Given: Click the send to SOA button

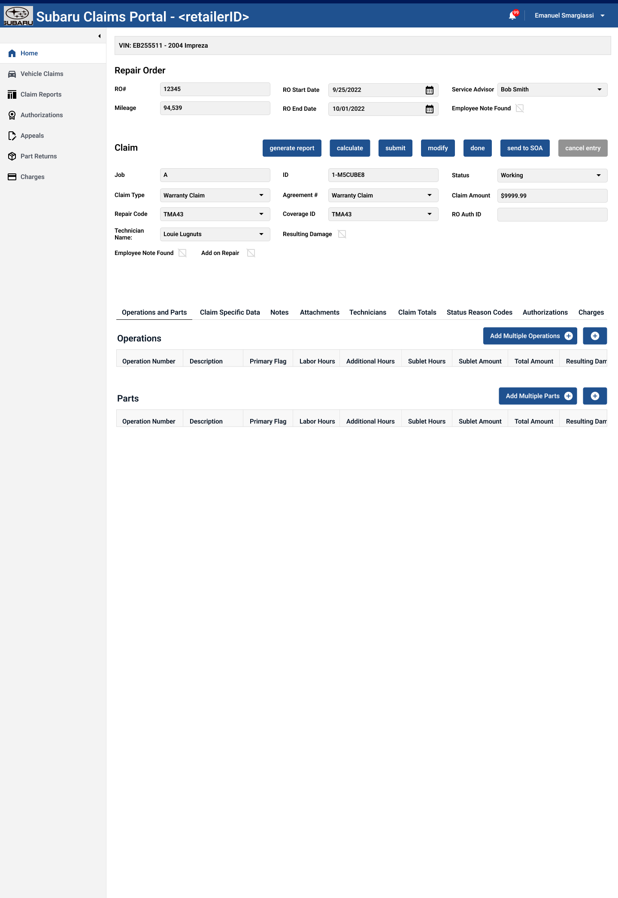Looking at the screenshot, I should pos(524,148).
